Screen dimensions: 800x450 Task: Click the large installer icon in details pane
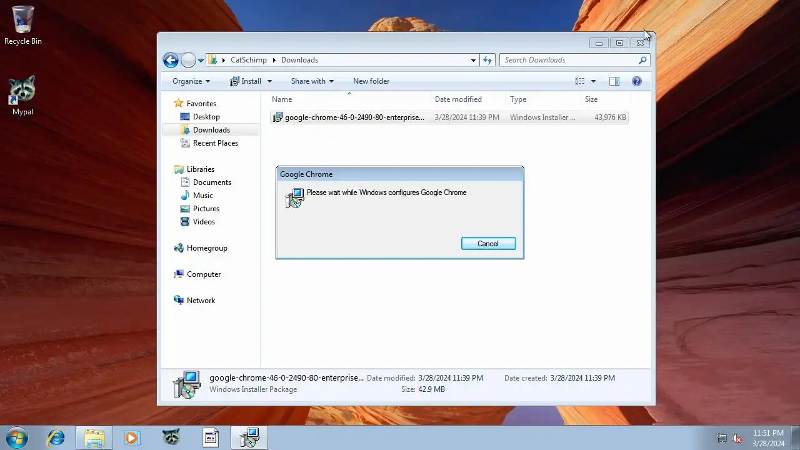click(x=187, y=384)
